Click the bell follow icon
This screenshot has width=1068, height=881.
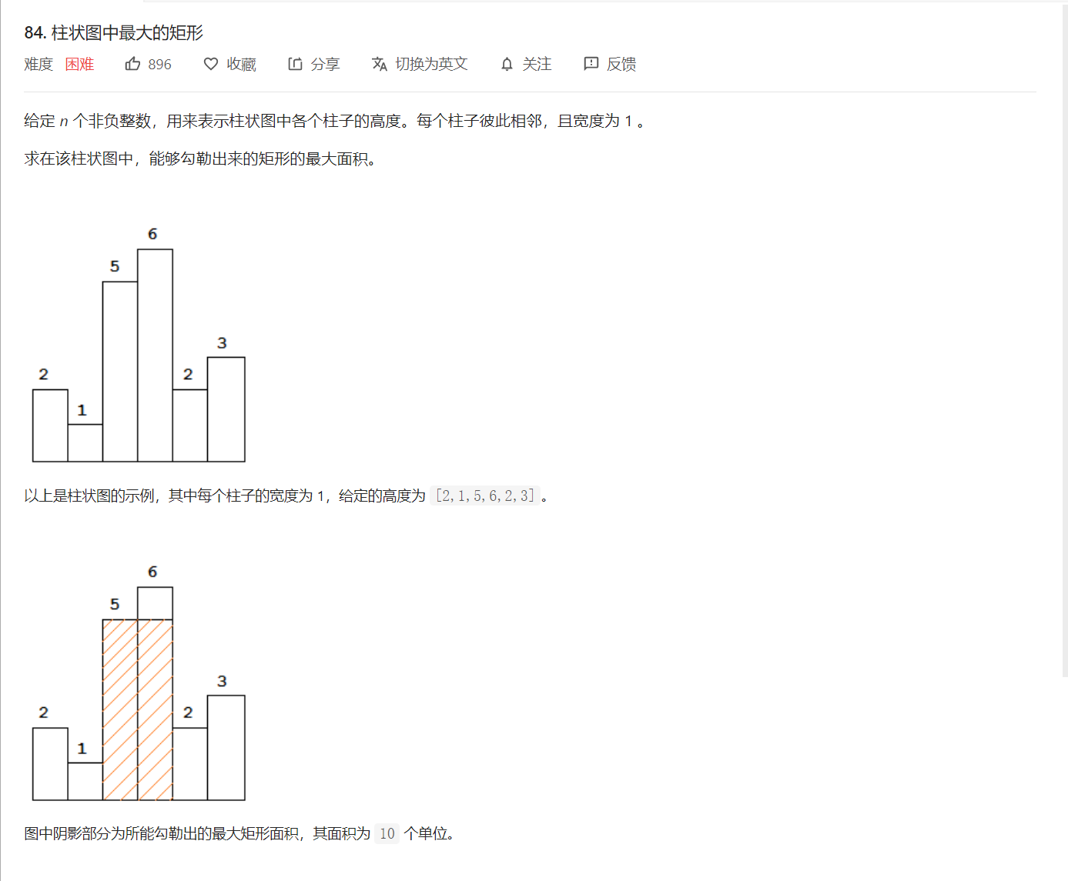507,64
